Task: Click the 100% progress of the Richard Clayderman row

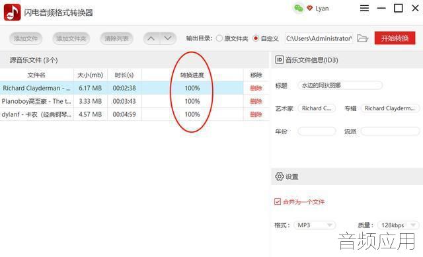Action: click(x=192, y=88)
